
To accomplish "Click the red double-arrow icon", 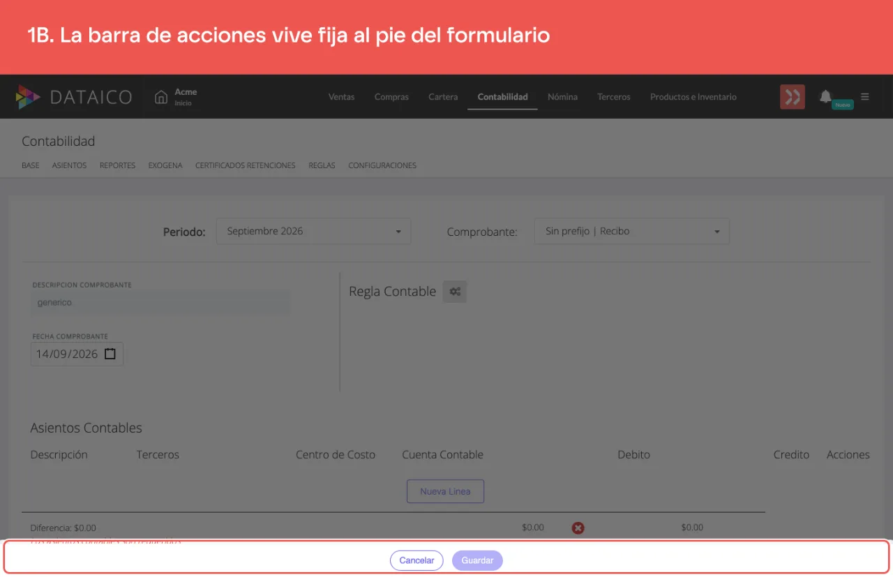I will coord(793,97).
